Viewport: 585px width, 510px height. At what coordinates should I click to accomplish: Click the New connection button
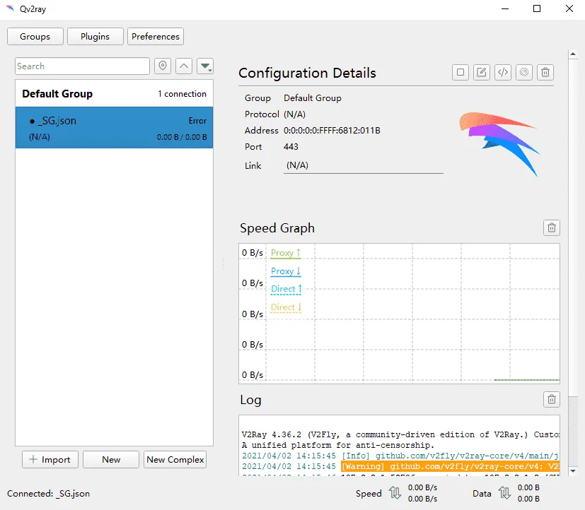coord(111,459)
